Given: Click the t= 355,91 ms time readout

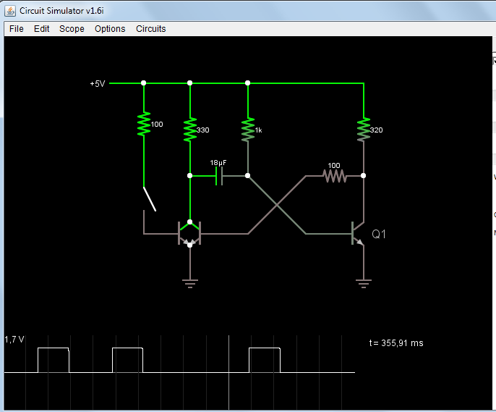Looking at the screenshot, I should coord(396,343).
